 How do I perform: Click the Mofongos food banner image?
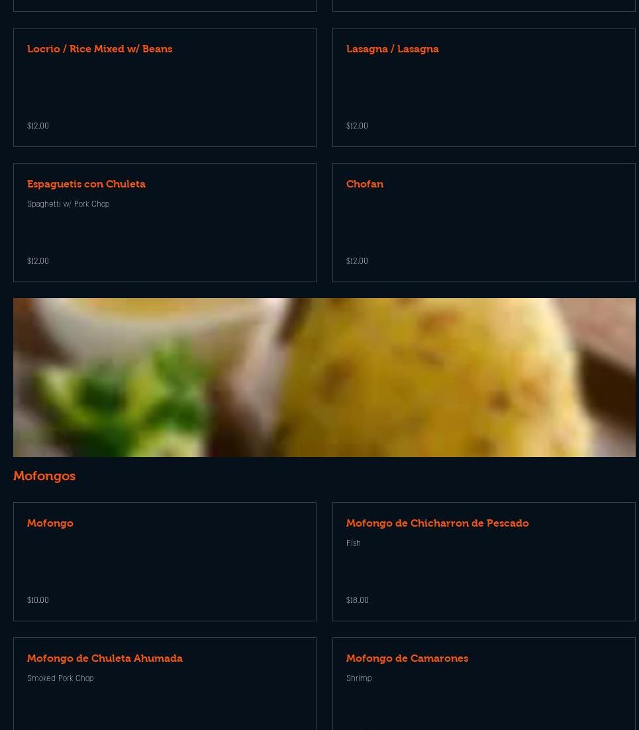pyautogui.click(x=324, y=378)
